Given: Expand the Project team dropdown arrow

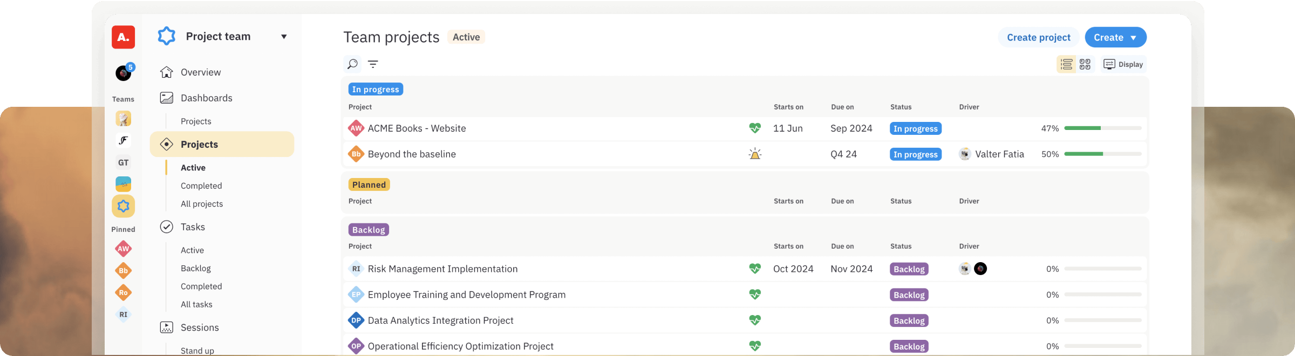Looking at the screenshot, I should point(284,37).
